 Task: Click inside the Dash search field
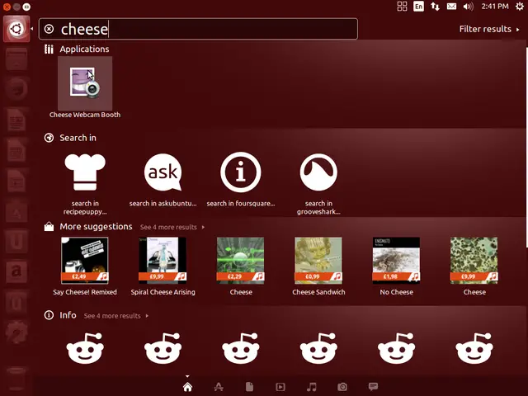(198, 29)
